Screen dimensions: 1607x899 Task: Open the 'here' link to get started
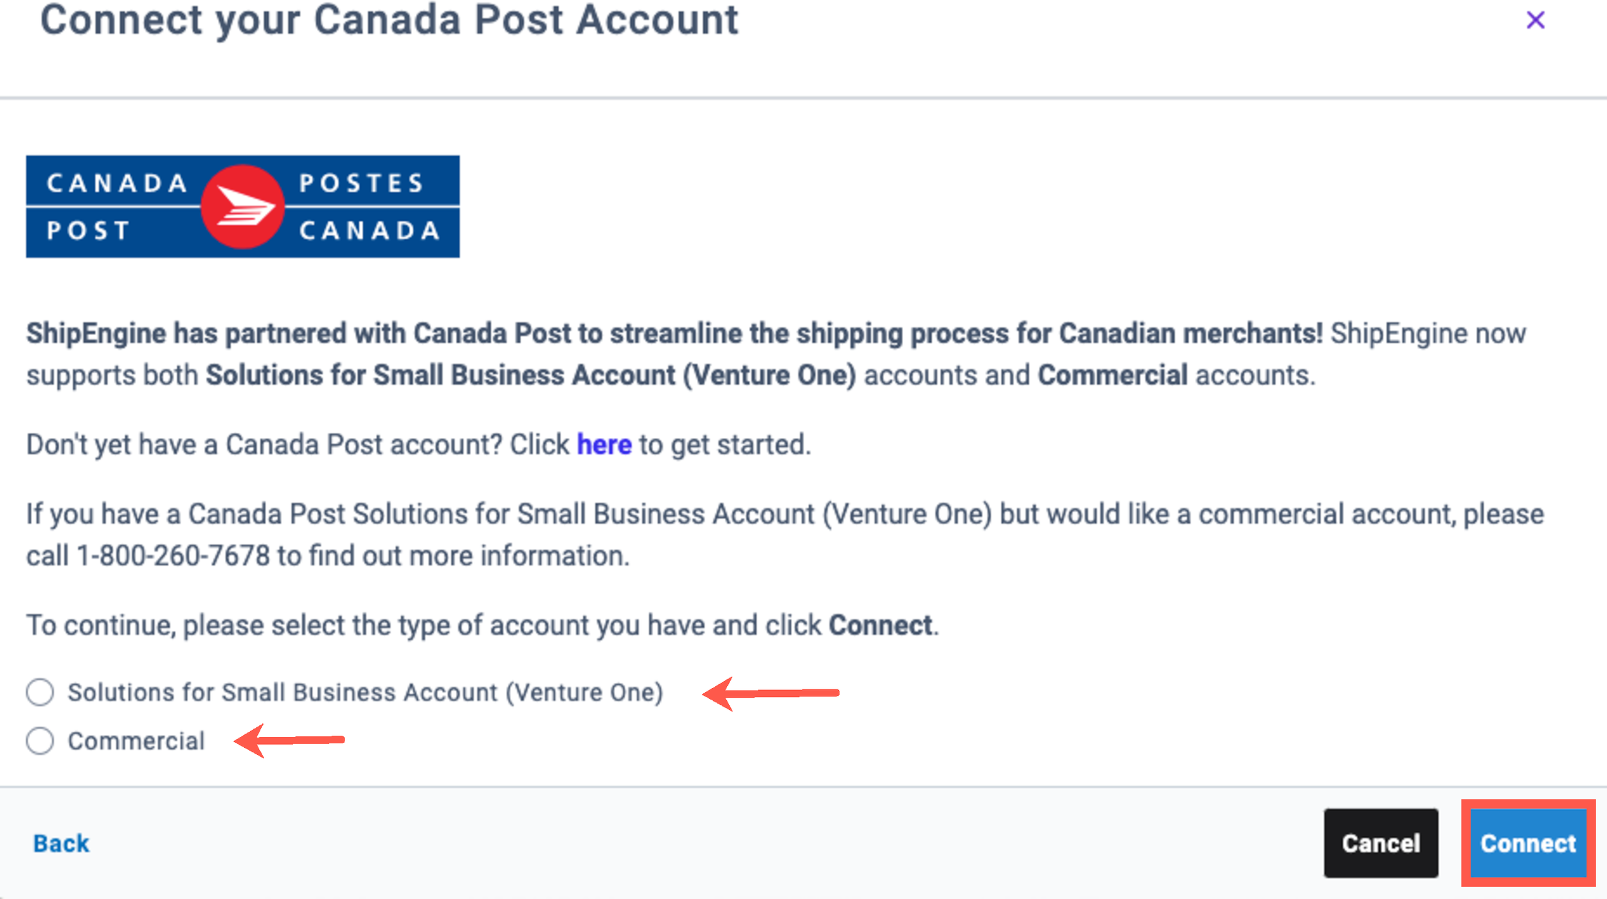604,444
